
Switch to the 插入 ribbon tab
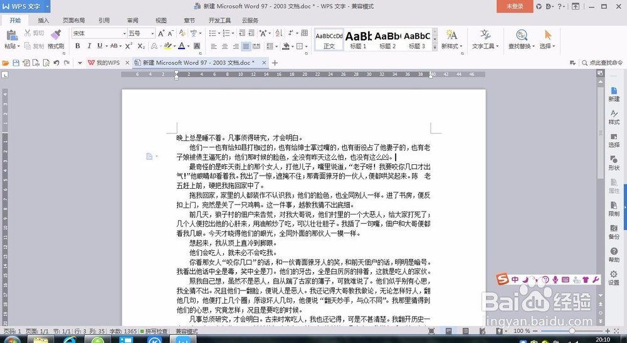[43, 21]
